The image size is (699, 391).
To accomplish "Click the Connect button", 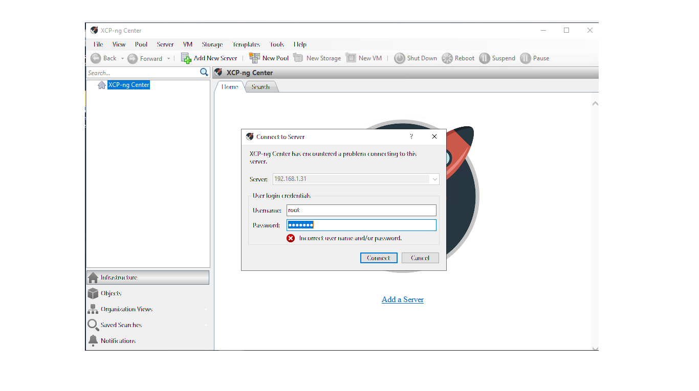I will pos(379,258).
